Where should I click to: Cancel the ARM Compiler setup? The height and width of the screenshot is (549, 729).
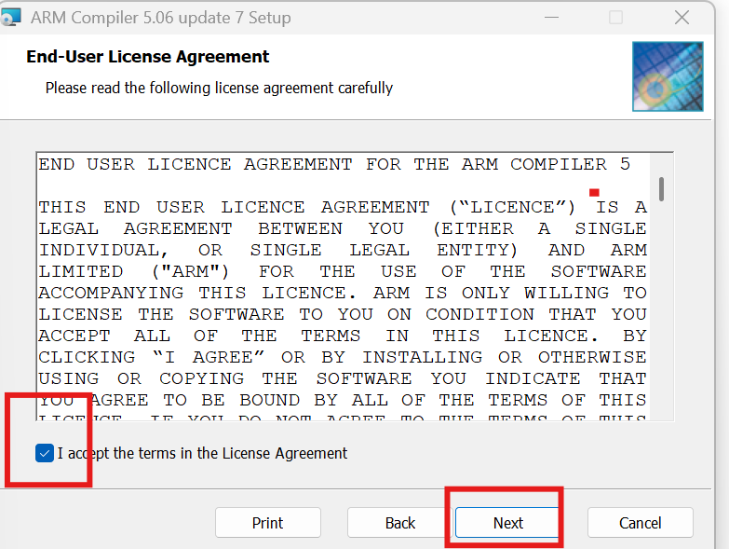[x=641, y=523]
